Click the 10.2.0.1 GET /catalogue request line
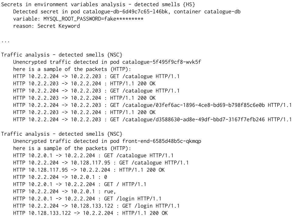The image size is (296, 218). [93, 155]
